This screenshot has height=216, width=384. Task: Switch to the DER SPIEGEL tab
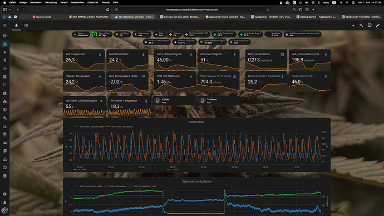88,17
